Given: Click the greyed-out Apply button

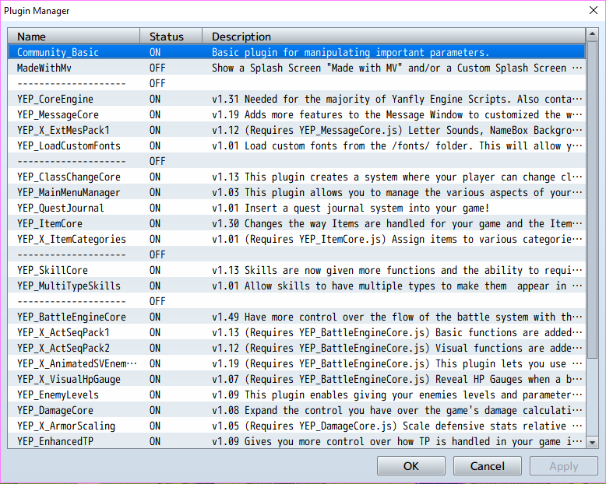Looking at the screenshot, I should click(x=563, y=466).
